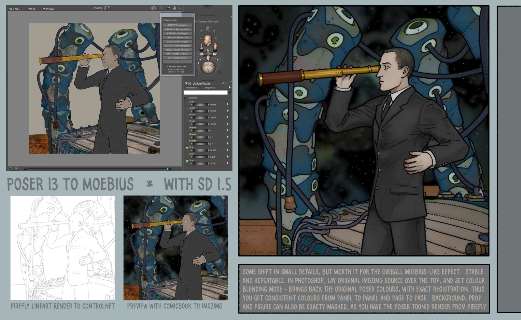The width and height of the screenshot is (521, 320).
Task: Click the search magnifier in Parameters panel
Action: (230, 92)
